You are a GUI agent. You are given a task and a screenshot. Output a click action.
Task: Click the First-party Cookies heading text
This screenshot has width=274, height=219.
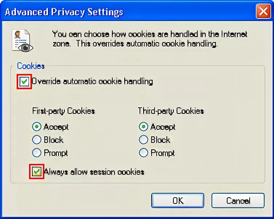click(64, 111)
